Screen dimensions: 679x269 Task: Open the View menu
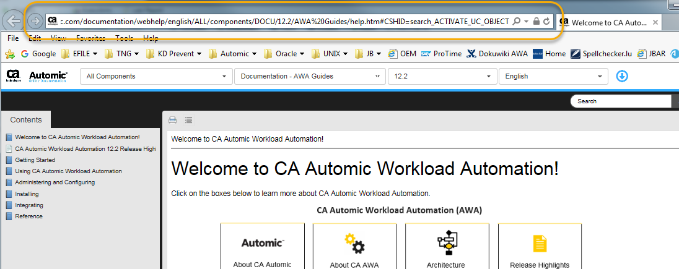[58, 38]
